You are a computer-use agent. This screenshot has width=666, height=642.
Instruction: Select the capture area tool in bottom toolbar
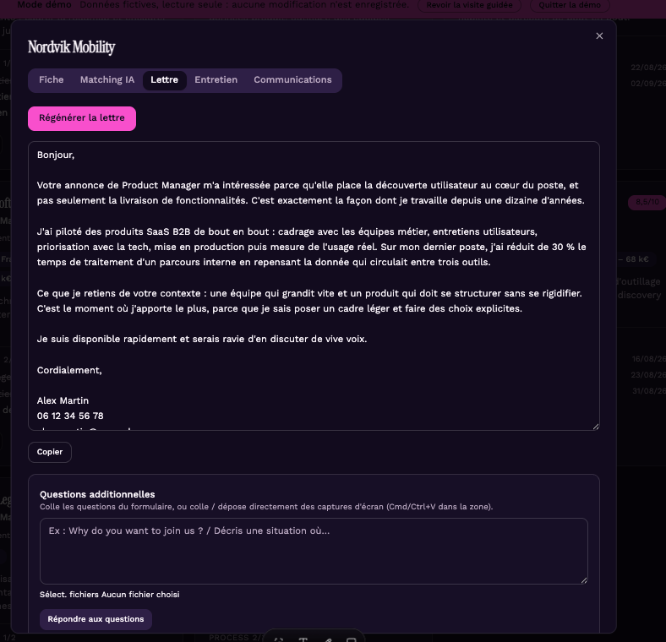[279, 639]
